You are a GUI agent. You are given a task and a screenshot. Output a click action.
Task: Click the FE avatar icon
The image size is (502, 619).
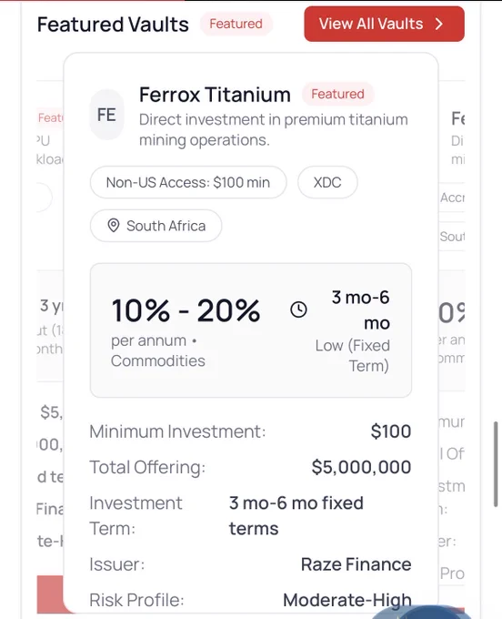106,115
